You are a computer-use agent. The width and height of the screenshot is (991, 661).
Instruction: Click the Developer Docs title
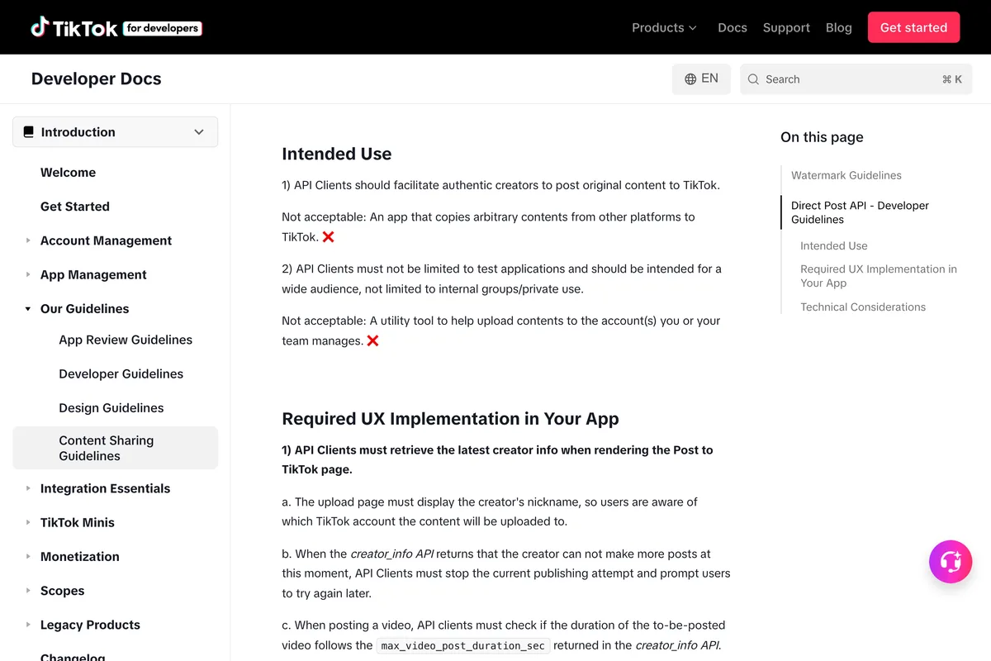(97, 78)
